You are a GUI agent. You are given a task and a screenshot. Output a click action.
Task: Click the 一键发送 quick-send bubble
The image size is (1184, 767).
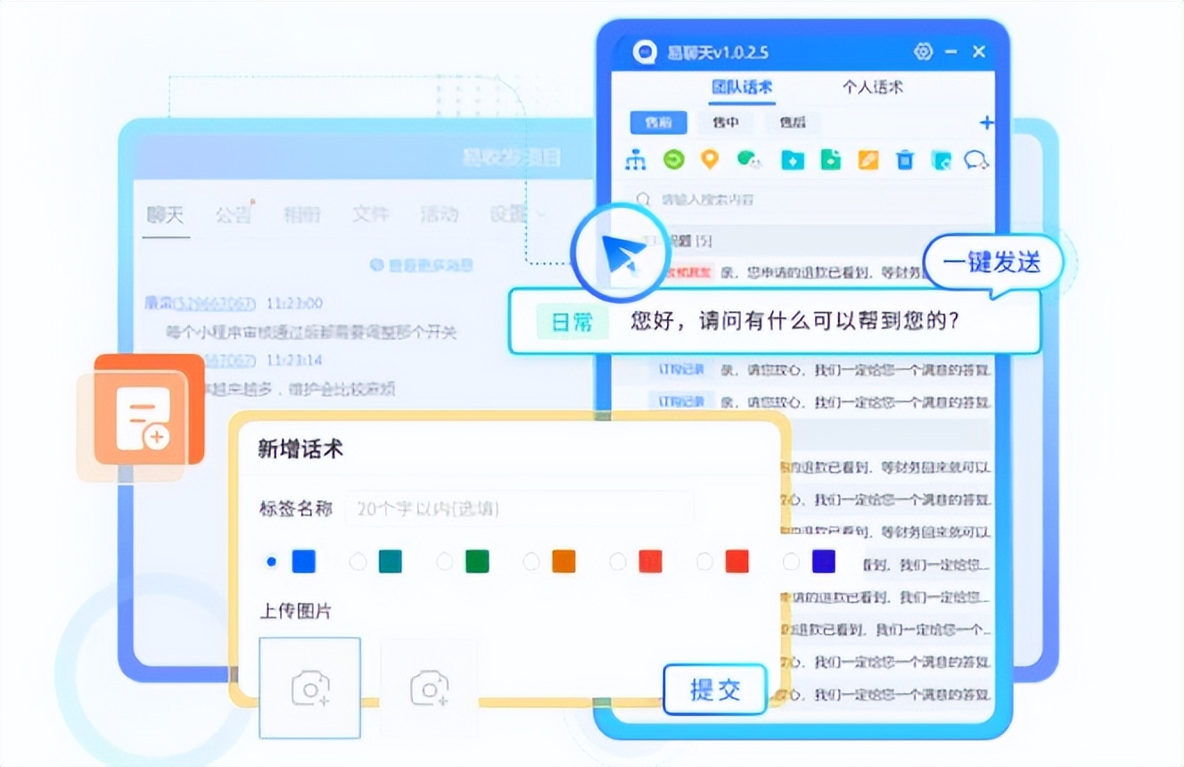[x=992, y=262]
